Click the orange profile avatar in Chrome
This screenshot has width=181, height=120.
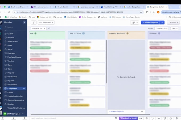158,12
